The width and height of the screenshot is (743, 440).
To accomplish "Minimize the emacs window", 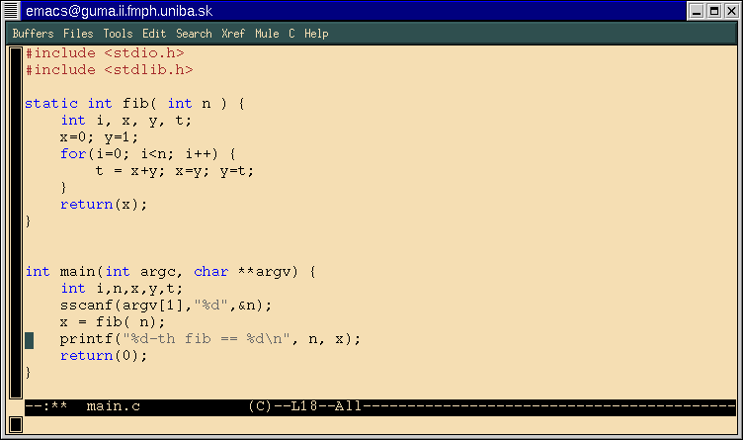I will tap(697, 11).
